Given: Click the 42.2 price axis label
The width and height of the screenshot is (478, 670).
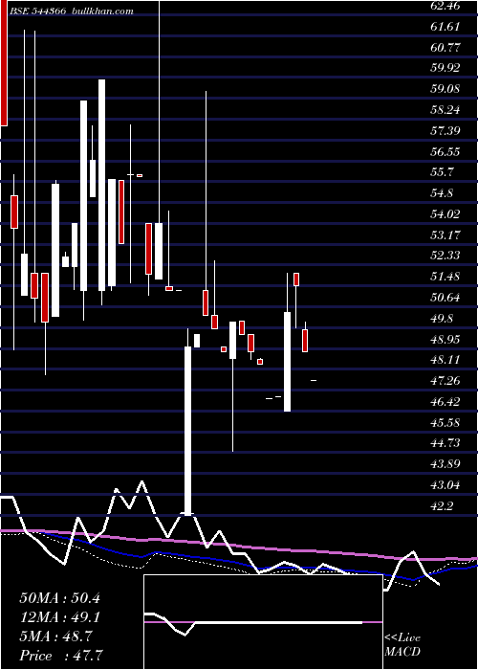Looking at the screenshot, I should (442, 506).
